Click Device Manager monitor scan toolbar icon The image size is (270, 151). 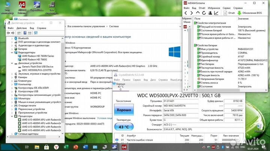click(x=36, y=33)
